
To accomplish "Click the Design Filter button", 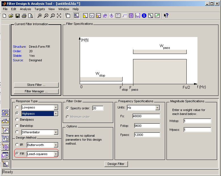I will pyautogui.click(x=116, y=164).
